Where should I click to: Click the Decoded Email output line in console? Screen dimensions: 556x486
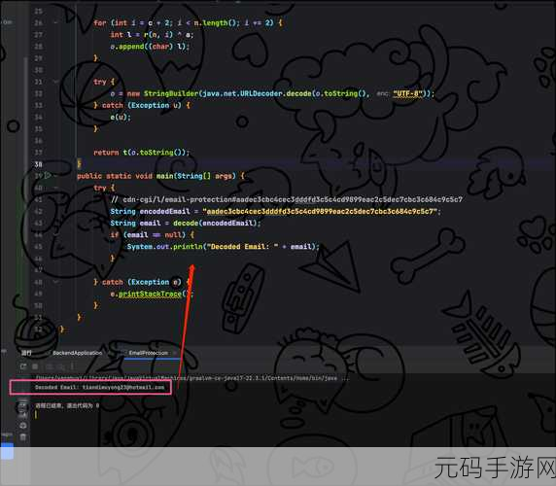coord(100,387)
